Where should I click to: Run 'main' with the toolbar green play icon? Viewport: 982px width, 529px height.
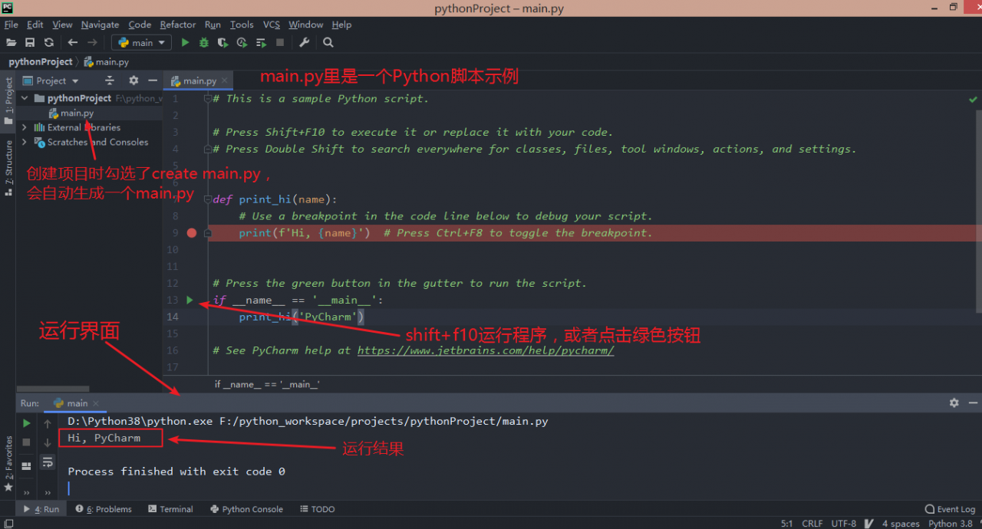(x=185, y=43)
